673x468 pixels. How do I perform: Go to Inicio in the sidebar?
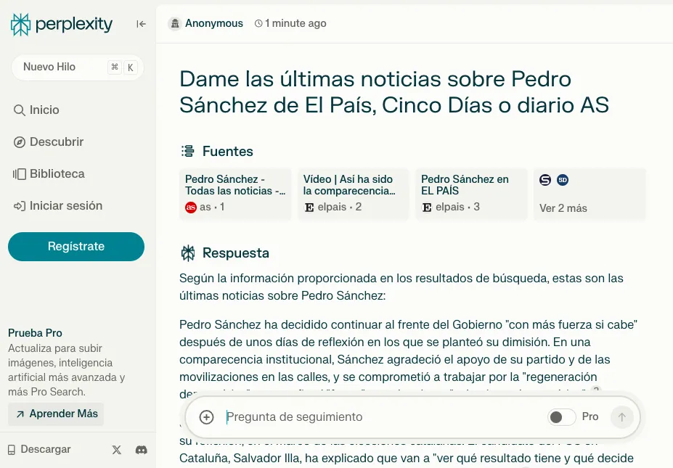pyautogui.click(x=37, y=110)
